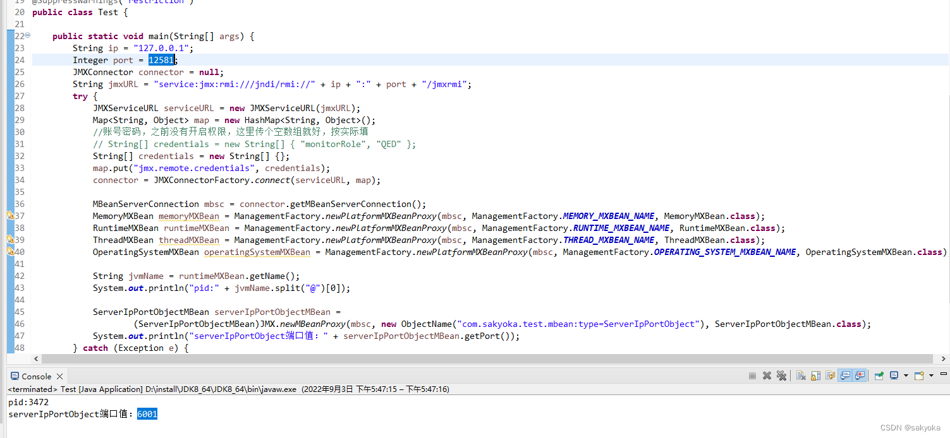Click the Display Selected Console icon
The image size is (950, 438).
click(894, 375)
